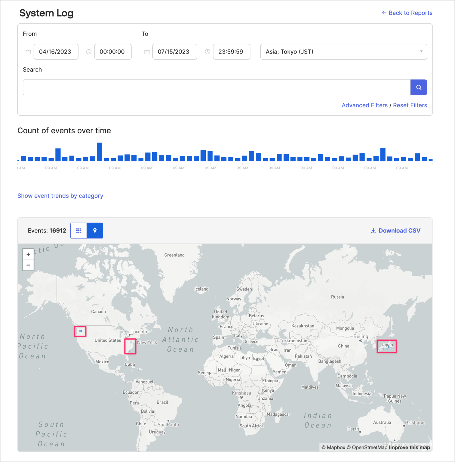Show event trends by category
Screen dimensions: 455x462
pyautogui.click(x=60, y=196)
